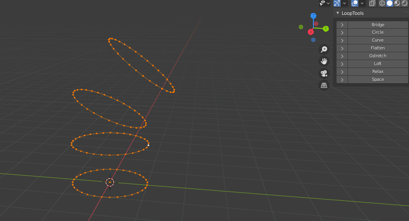Run the Gstretch tool
Viewport: 409px width, 221px height.
point(378,56)
